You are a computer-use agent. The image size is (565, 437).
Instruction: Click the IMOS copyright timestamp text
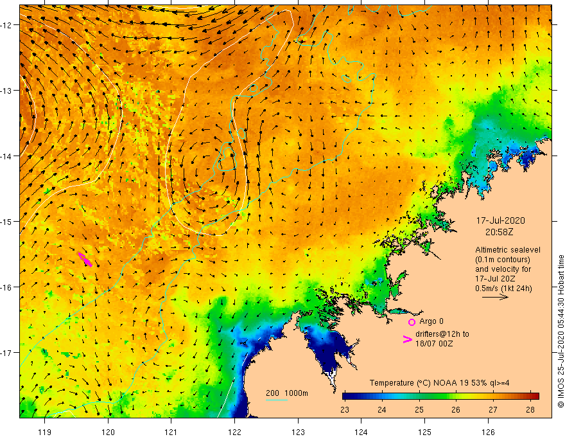pyautogui.click(x=561, y=332)
